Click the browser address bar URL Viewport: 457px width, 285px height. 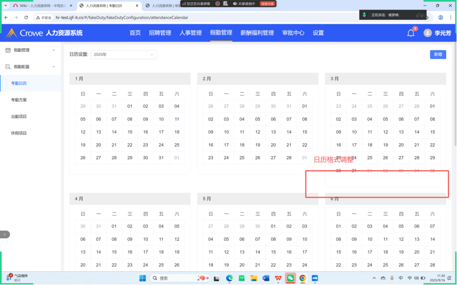122,17
